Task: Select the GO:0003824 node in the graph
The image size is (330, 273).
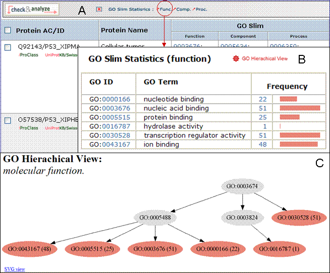Action: coord(243,218)
